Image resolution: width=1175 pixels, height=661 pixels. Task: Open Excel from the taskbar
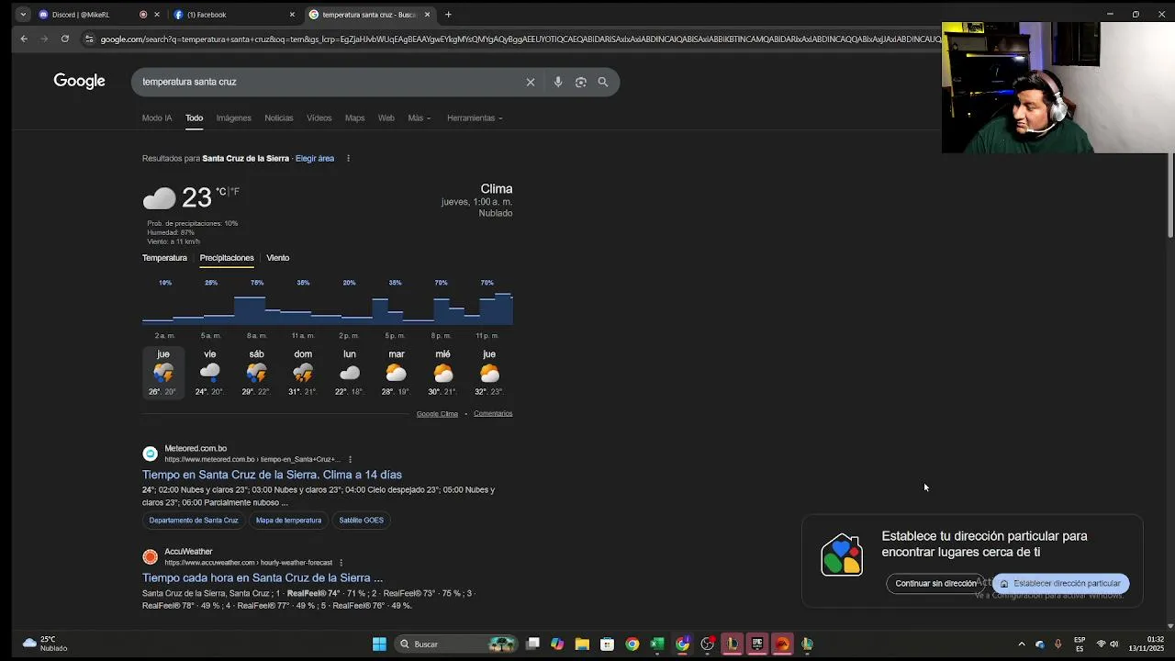coord(657,644)
